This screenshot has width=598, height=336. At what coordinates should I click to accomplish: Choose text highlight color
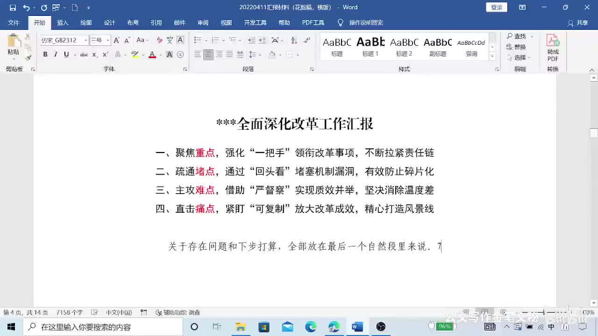click(135, 55)
